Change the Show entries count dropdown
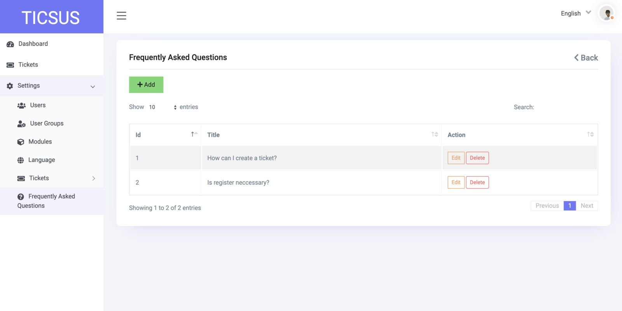This screenshot has width=622, height=311. click(x=162, y=107)
